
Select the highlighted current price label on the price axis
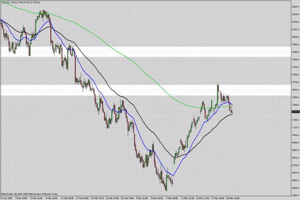coord(296,112)
